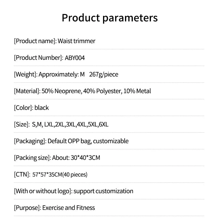Image resolution: width=220 pixels, height=224 pixels.
Task: Click the "[Product name]" label
Action: tap(35, 41)
